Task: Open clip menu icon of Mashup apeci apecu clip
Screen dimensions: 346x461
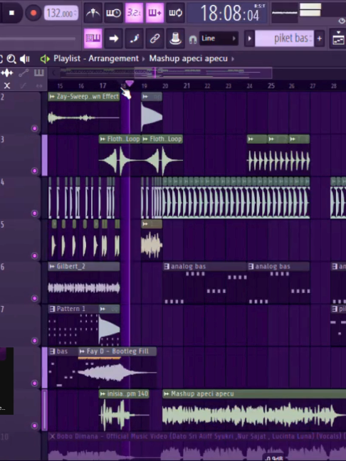Action: 167,393
